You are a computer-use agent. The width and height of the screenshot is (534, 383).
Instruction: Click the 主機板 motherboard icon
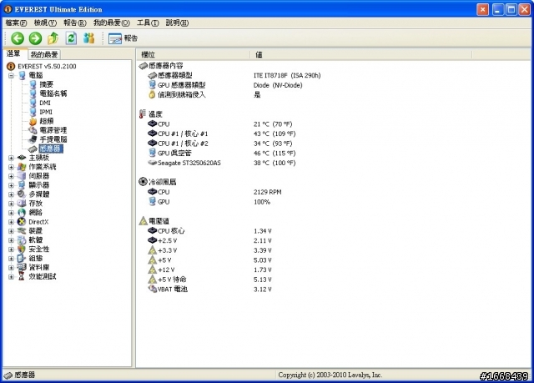click(22, 158)
